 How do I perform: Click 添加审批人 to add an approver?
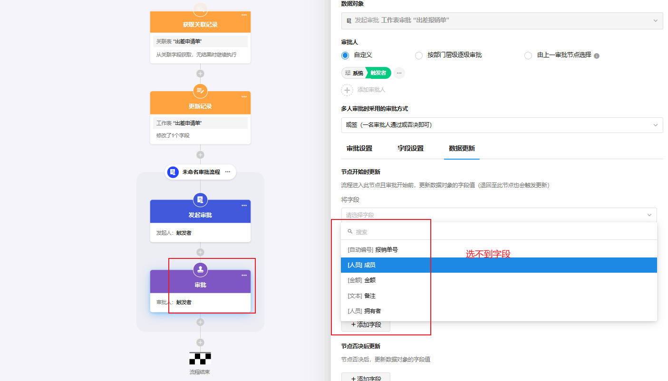(x=363, y=90)
